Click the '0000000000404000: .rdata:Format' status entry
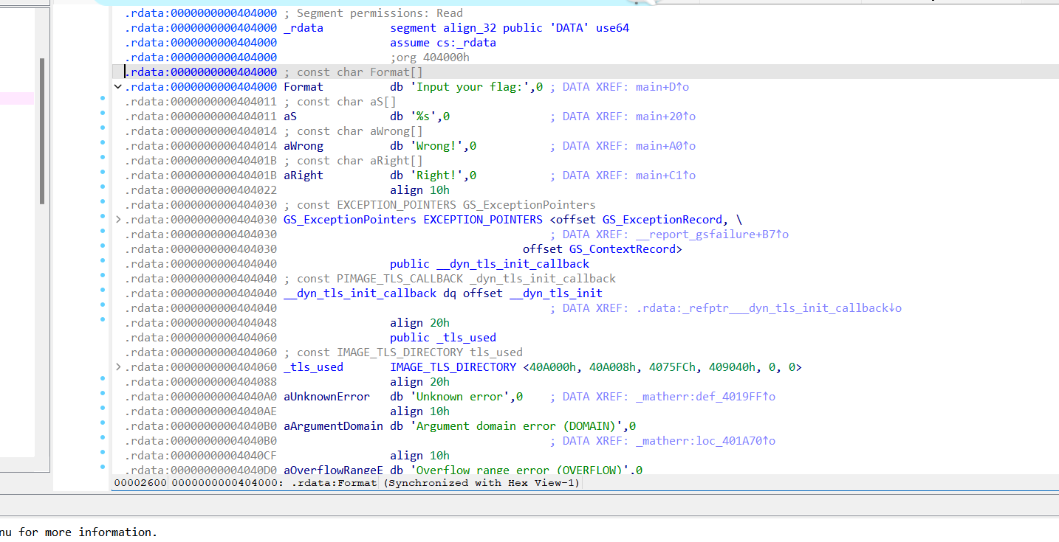This screenshot has width=1059, height=542. pos(275,483)
